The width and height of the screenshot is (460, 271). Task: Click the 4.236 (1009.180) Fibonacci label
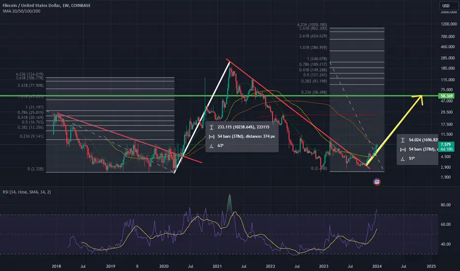tap(312, 25)
